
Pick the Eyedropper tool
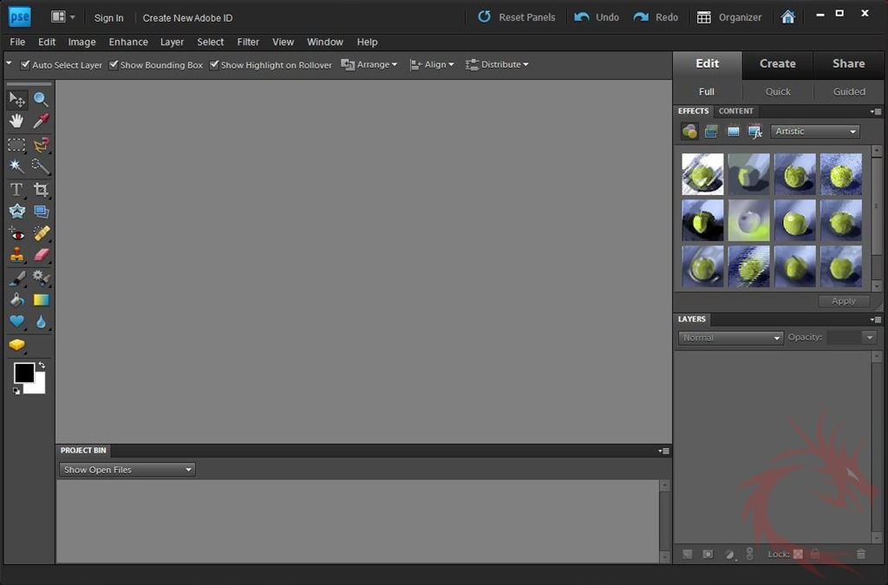tap(41, 121)
